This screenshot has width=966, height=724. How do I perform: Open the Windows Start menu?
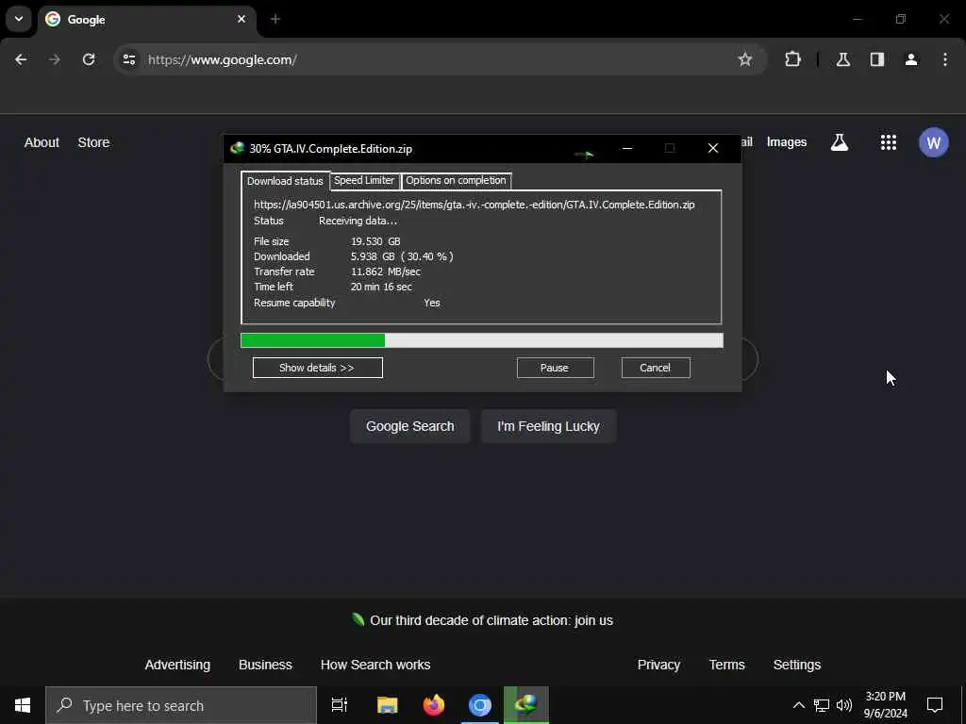click(23, 705)
